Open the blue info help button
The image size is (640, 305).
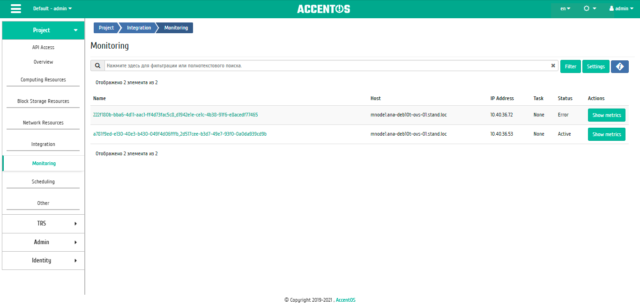619,66
